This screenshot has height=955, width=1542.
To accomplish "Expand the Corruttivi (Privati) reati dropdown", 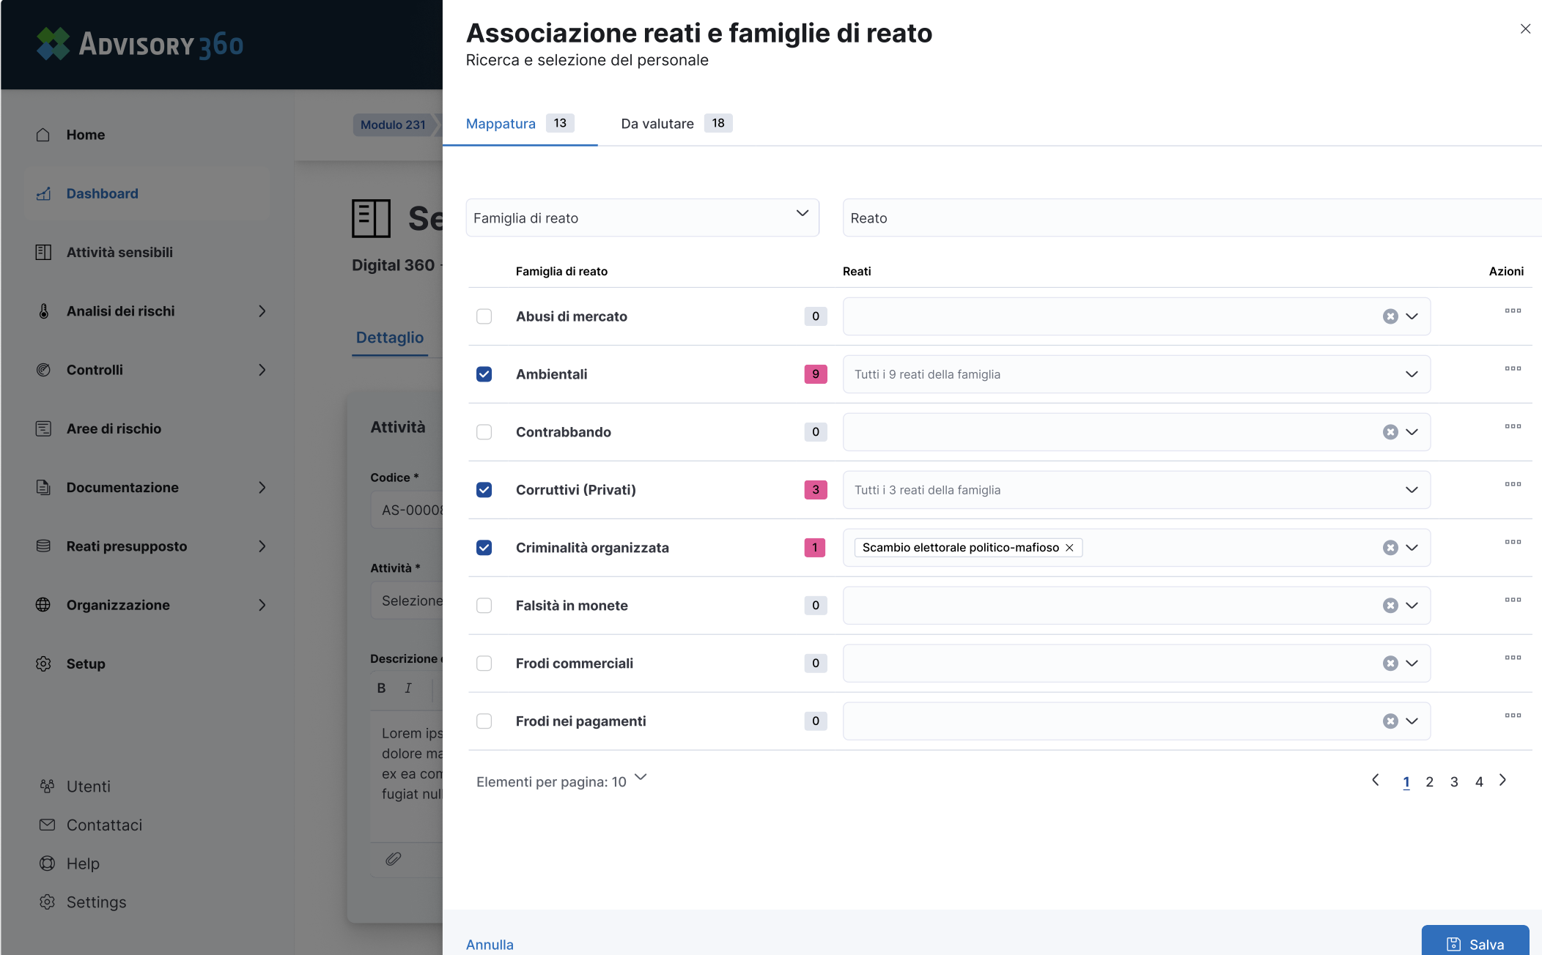I will [1412, 490].
